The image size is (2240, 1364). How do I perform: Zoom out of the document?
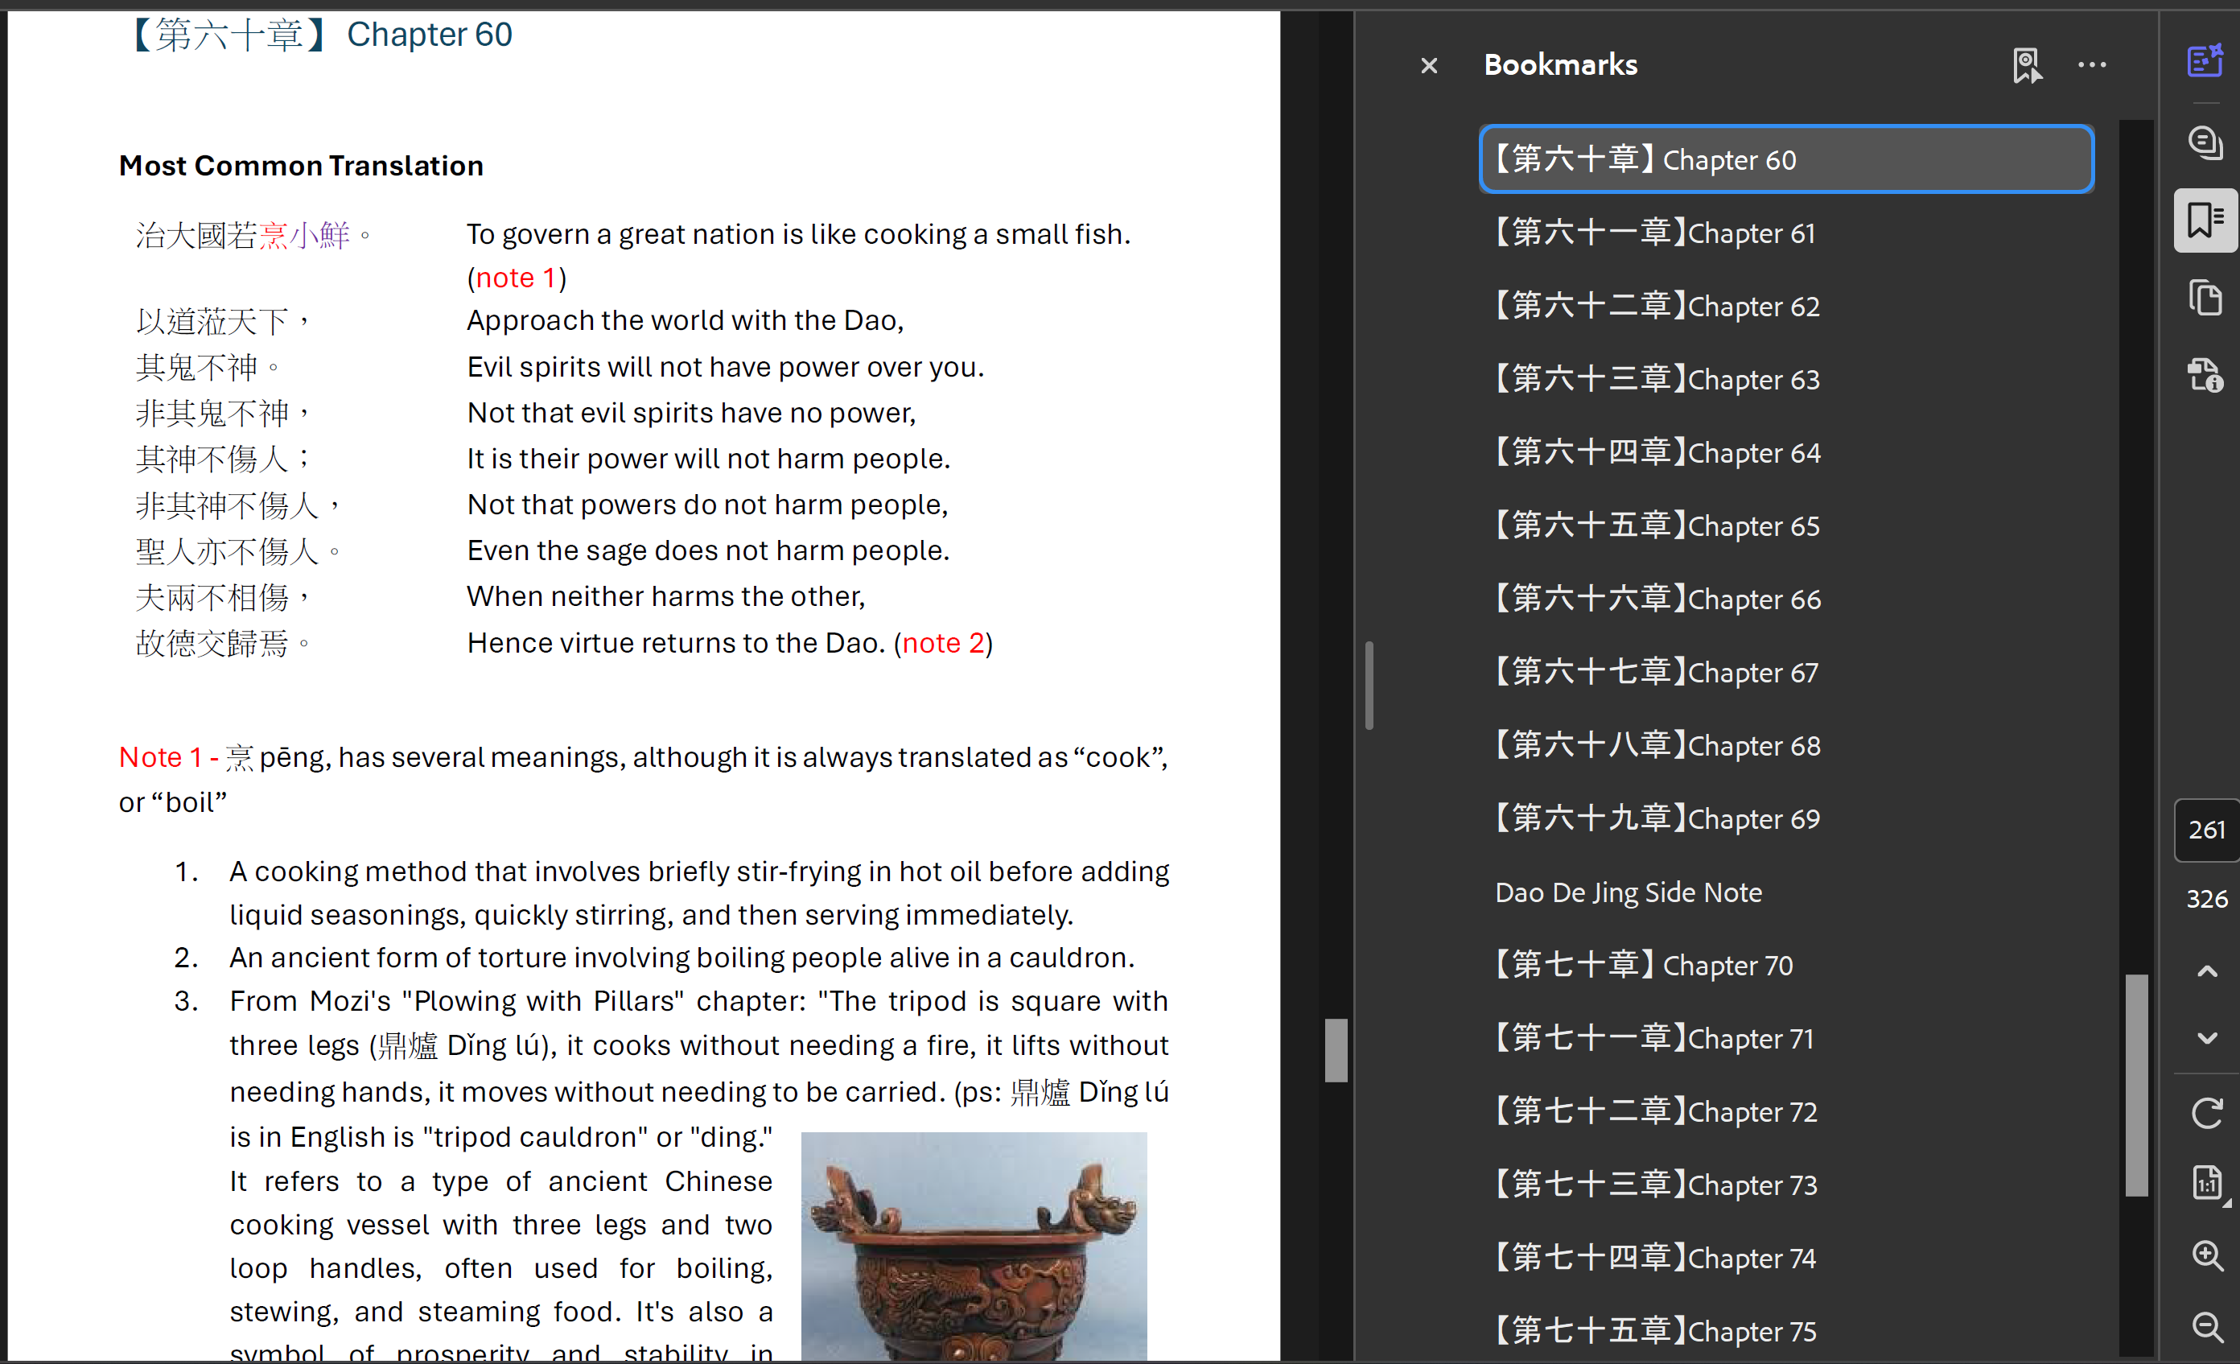(x=2205, y=1327)
